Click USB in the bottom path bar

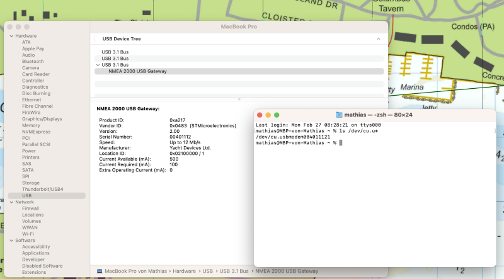[208, 271]
